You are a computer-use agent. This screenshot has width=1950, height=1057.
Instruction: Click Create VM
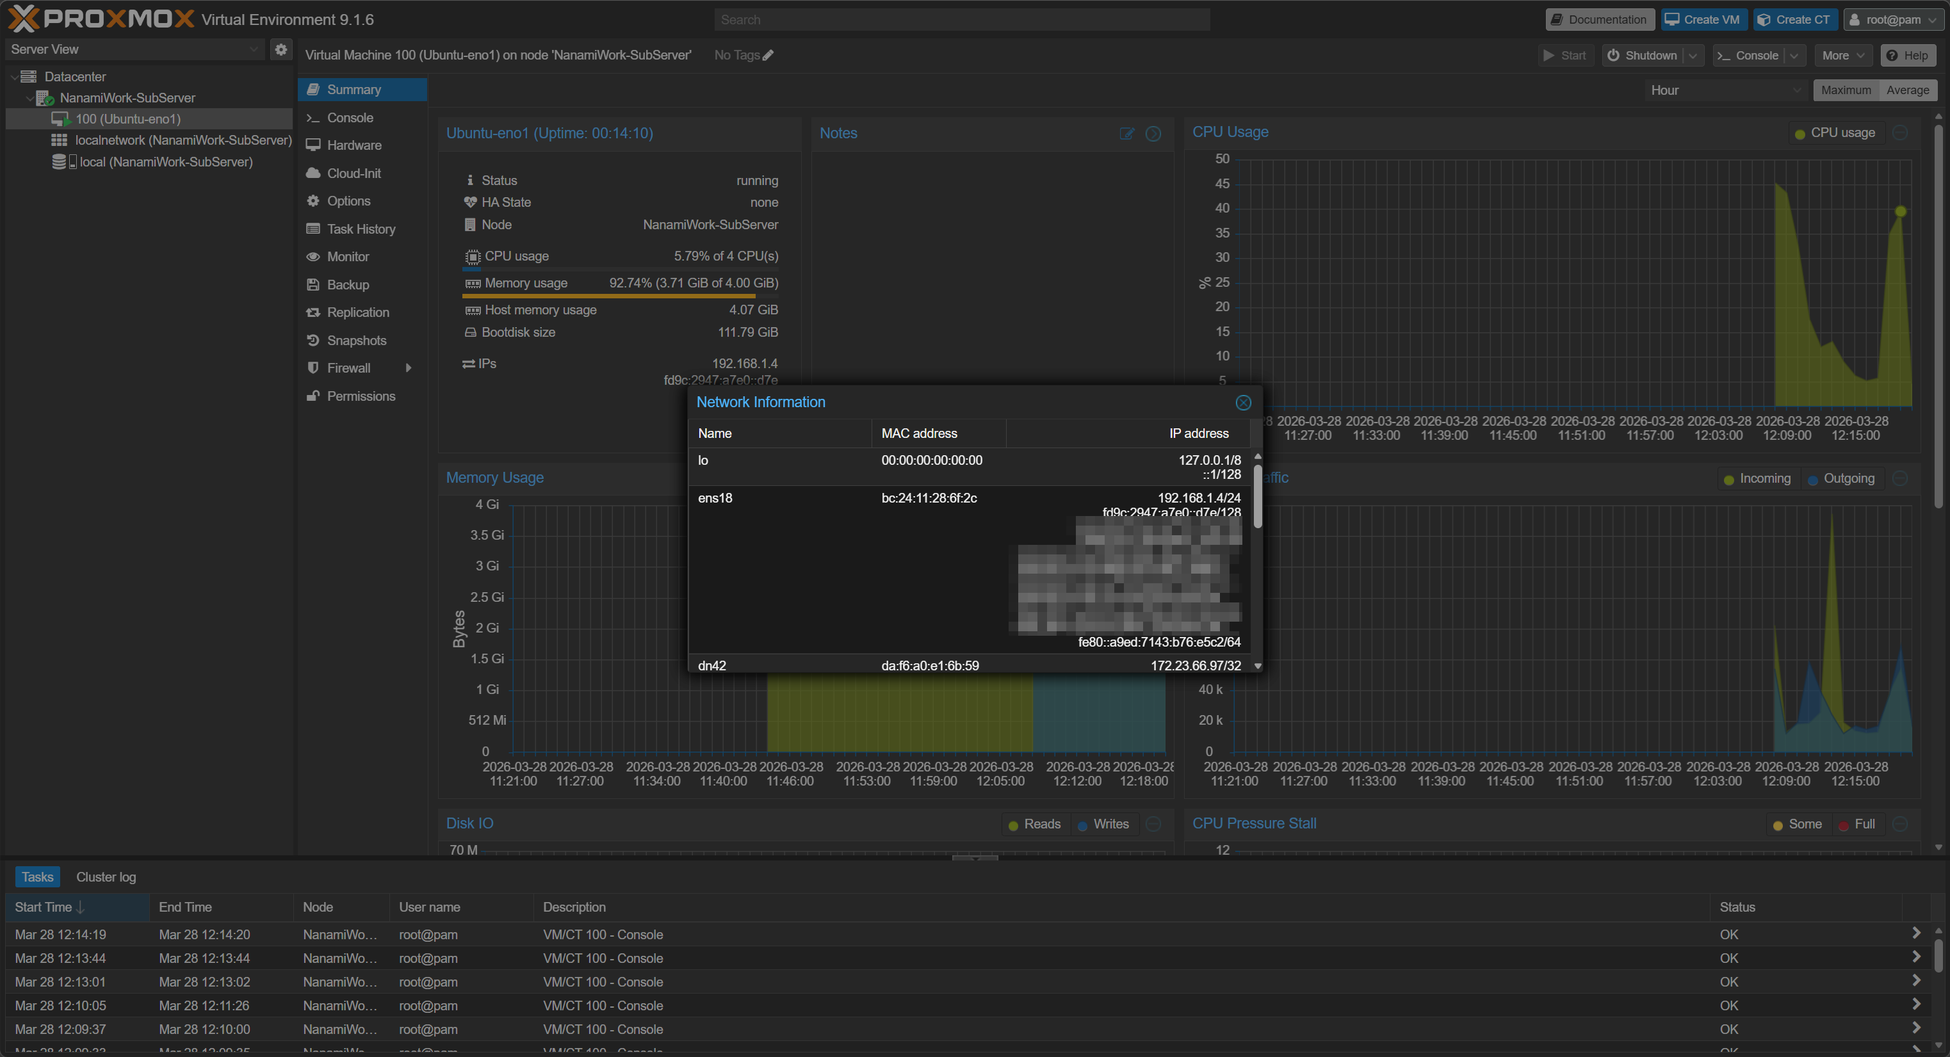[x=1703, y=20]
